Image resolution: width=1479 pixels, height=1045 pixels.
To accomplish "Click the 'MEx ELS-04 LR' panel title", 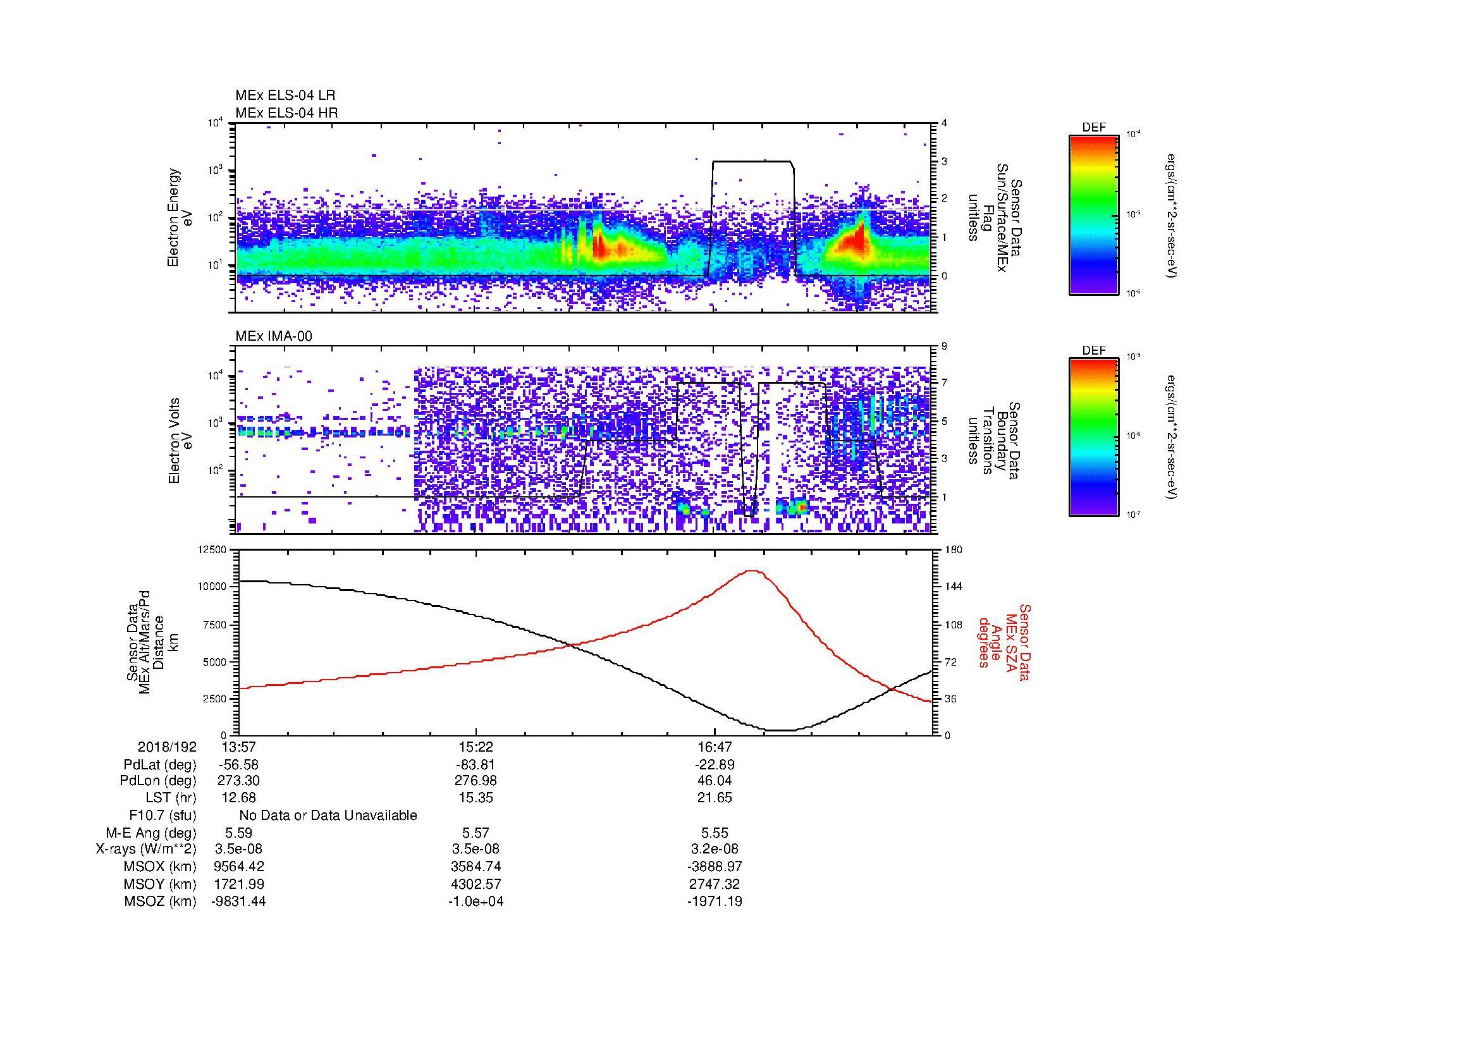I will (x=285, y=95).
